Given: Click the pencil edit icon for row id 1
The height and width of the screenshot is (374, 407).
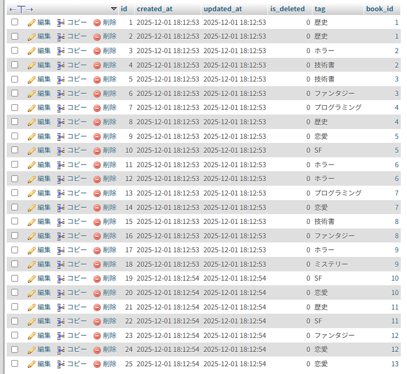Looking at the screenshot, I should coord(32,22).
